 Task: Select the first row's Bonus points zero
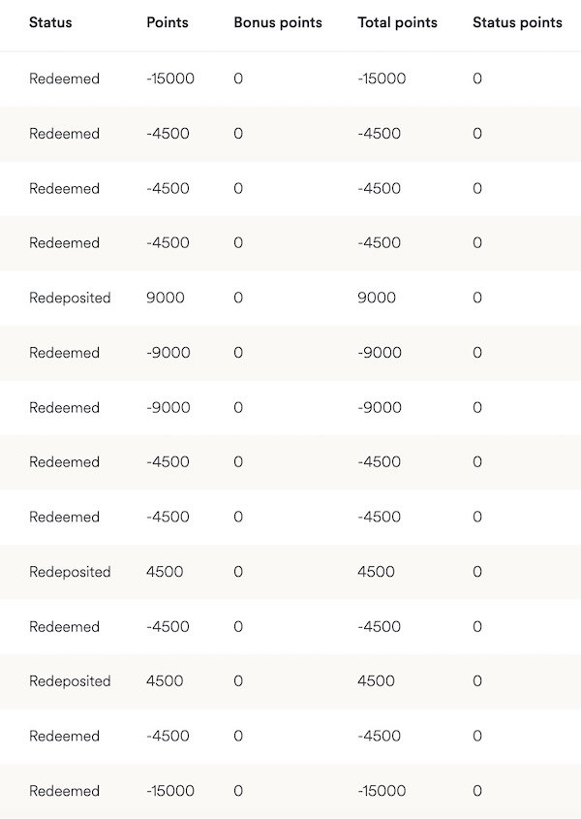(x=238, y=79)
